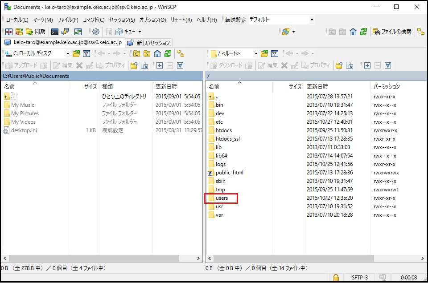Click local panel parent directory icon
Image resolution: width=428 pixels, height=283 pixels.
(136, 53)
